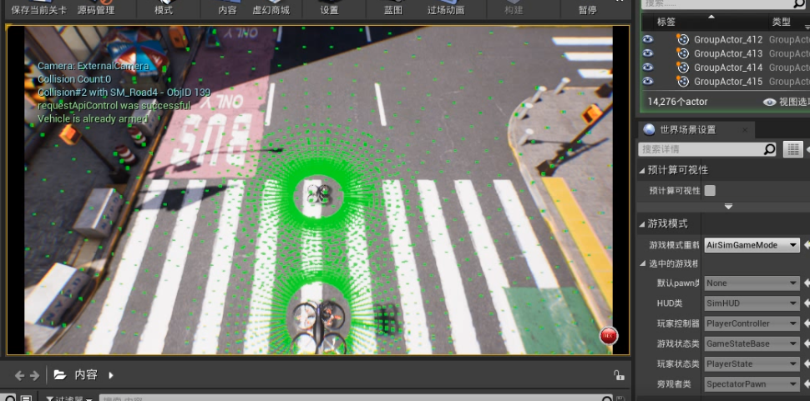Open the 玩家状态类 PlayerState dropdown
810x401 pixels.
(752, 363)
